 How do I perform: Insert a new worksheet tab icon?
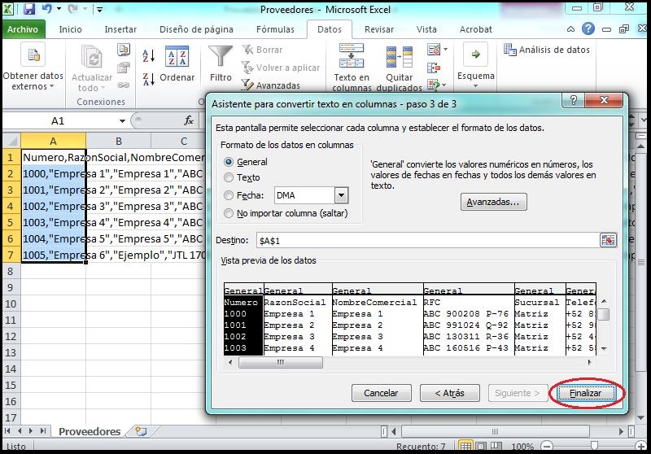[141, 431]
